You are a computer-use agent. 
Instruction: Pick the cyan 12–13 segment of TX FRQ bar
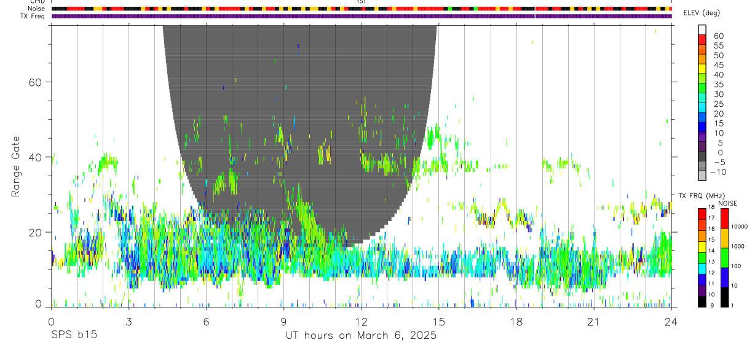coord(702,268)
